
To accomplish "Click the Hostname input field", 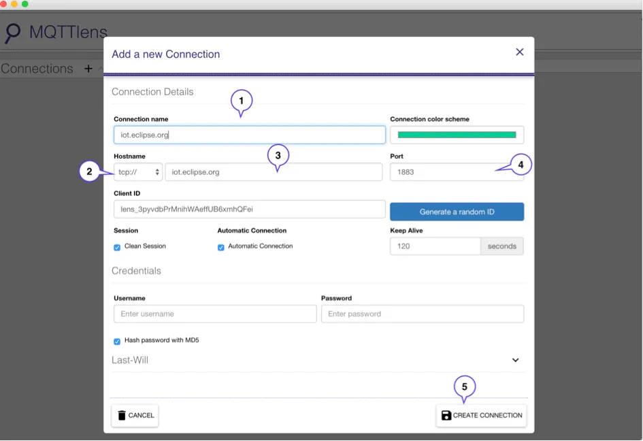I will coord(274,172).
